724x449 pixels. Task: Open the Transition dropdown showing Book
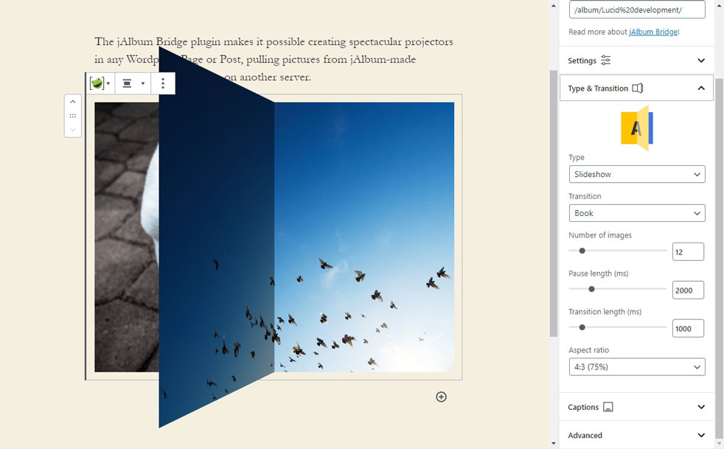coord(636,213)
